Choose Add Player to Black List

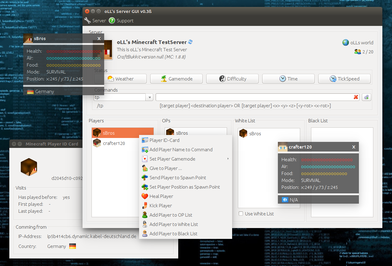[185, 233]
